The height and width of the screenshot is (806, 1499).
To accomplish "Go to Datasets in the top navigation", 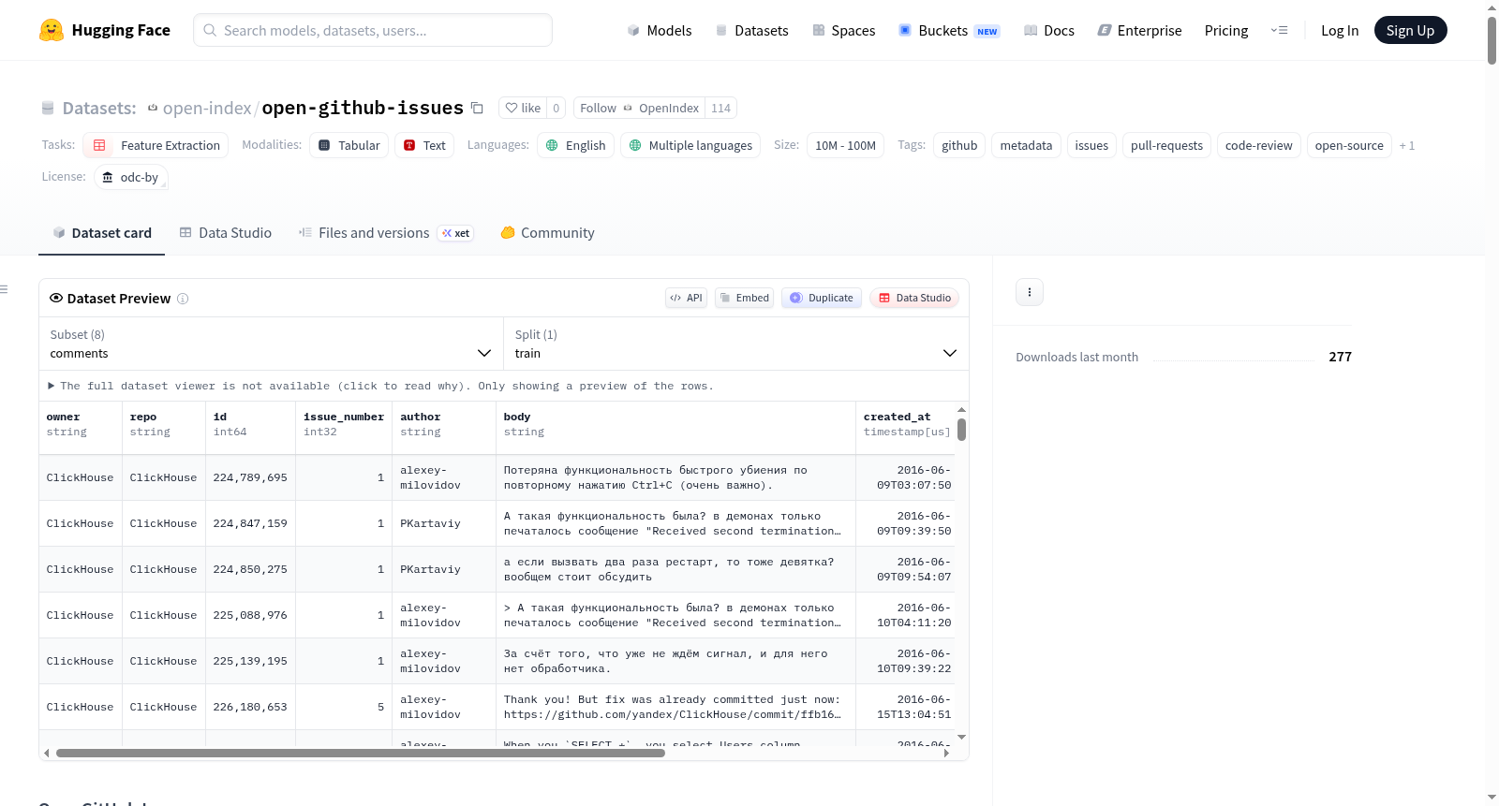I will pyautogui.click(x=751, y=30).
